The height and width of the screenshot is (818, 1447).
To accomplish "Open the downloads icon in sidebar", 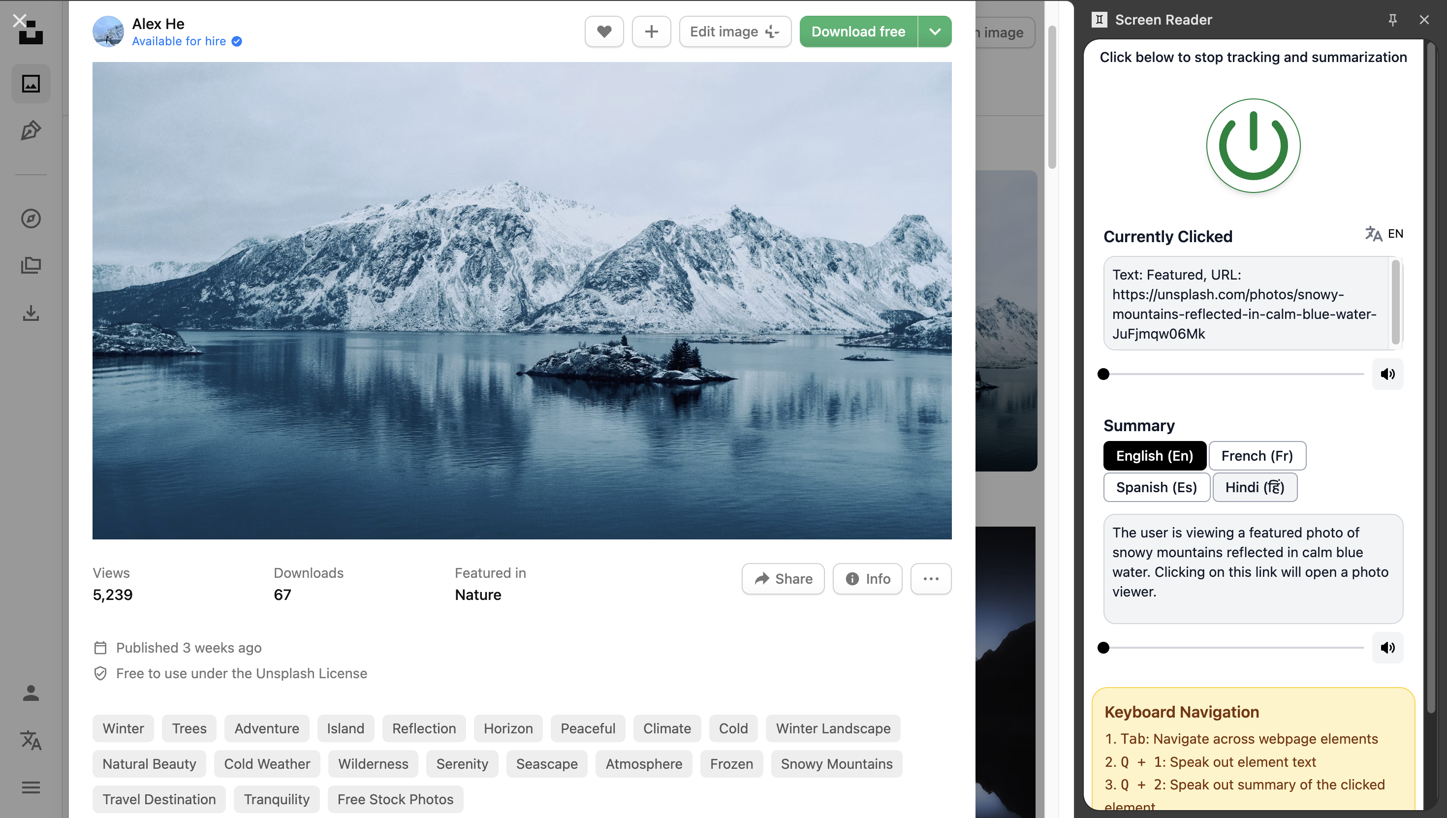I will [x=31, y=313].
